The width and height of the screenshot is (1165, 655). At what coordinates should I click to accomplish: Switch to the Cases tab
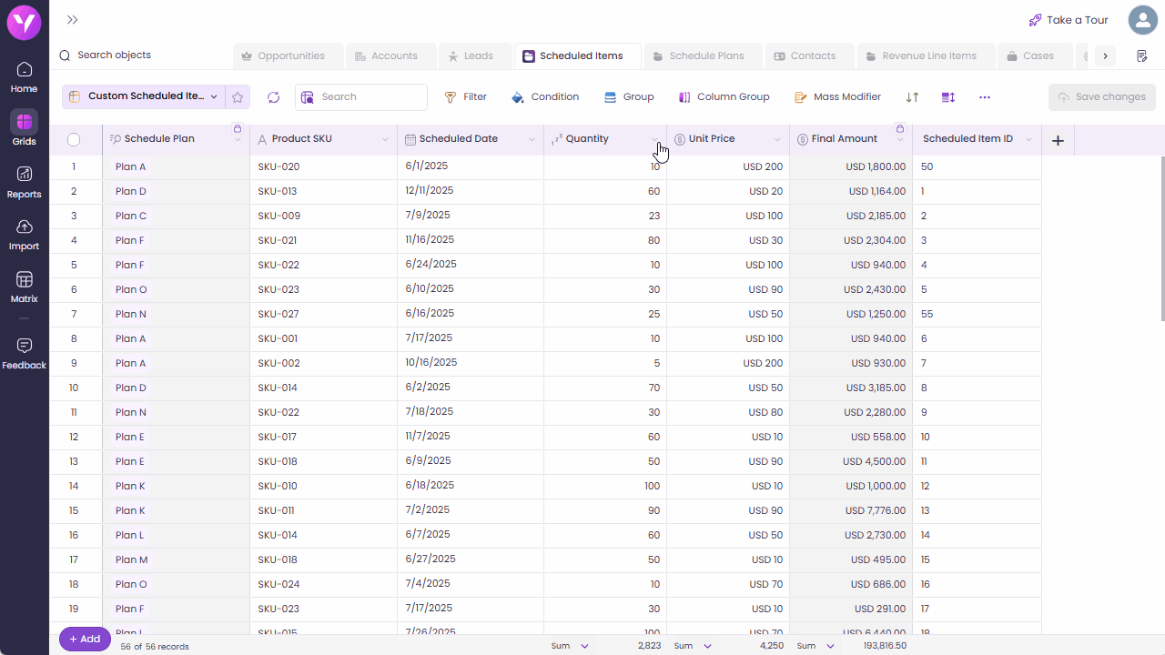click(x=1035, y=56)
